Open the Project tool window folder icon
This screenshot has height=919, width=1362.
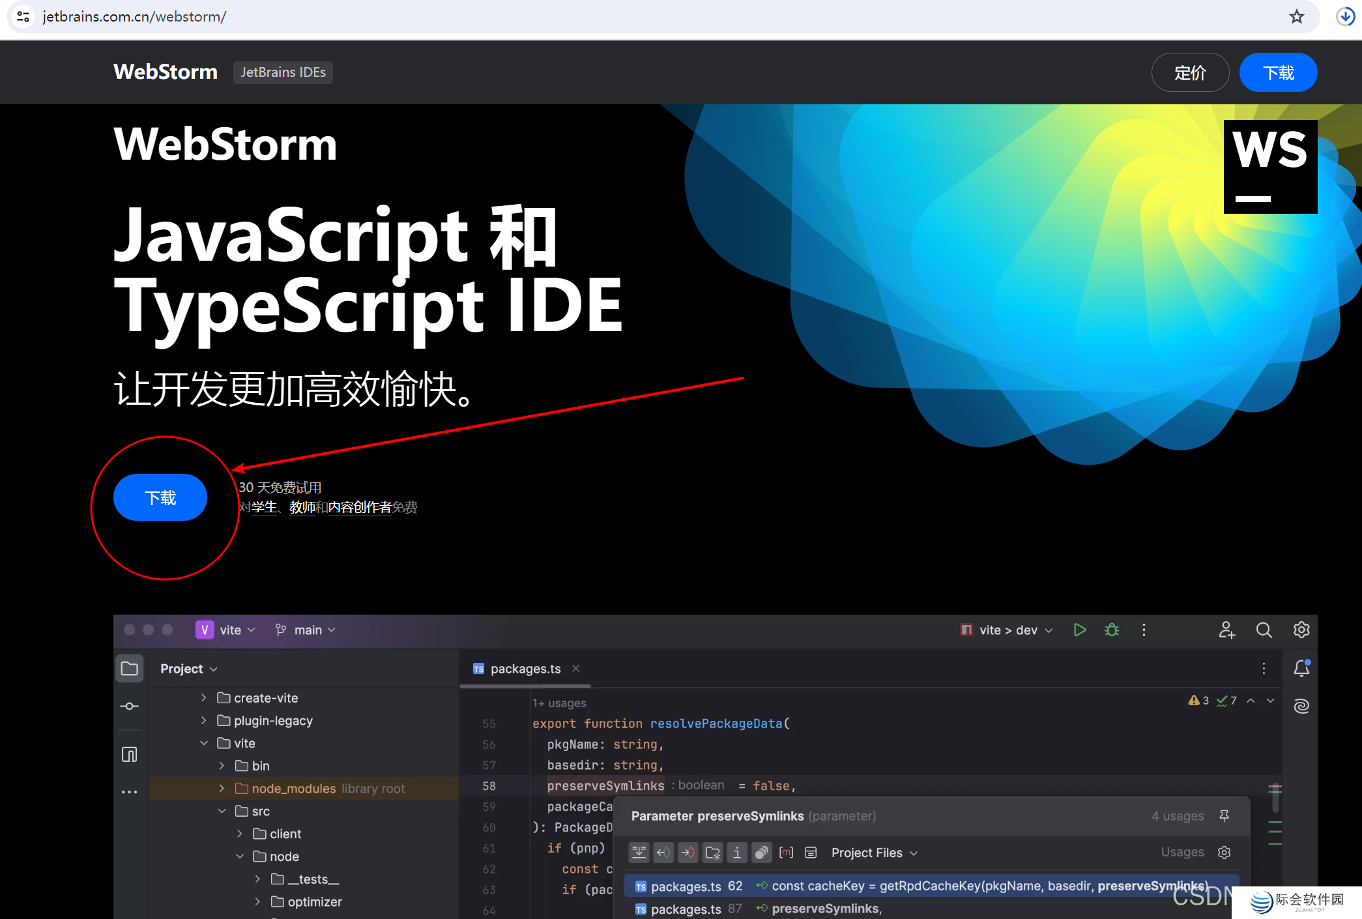130,668
